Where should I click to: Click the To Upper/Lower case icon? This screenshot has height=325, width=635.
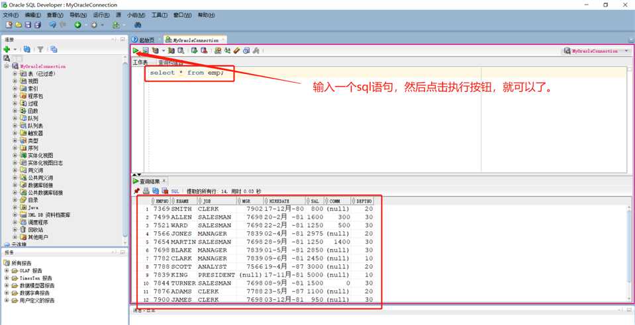227,50
